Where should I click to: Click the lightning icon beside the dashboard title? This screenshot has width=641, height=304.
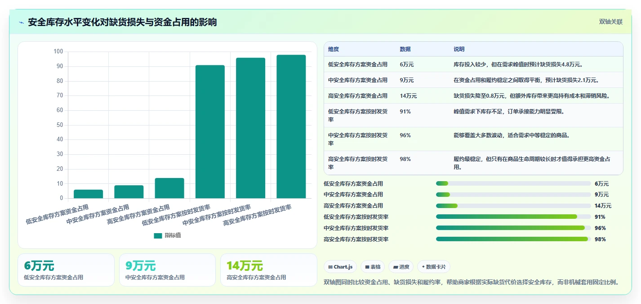coord(21,22)
